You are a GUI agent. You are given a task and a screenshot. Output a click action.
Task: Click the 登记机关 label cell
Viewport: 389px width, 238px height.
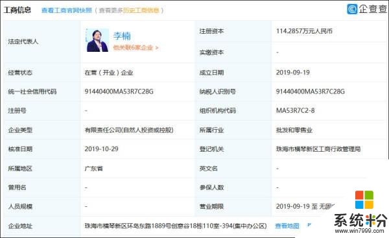(x=233, y=149)
